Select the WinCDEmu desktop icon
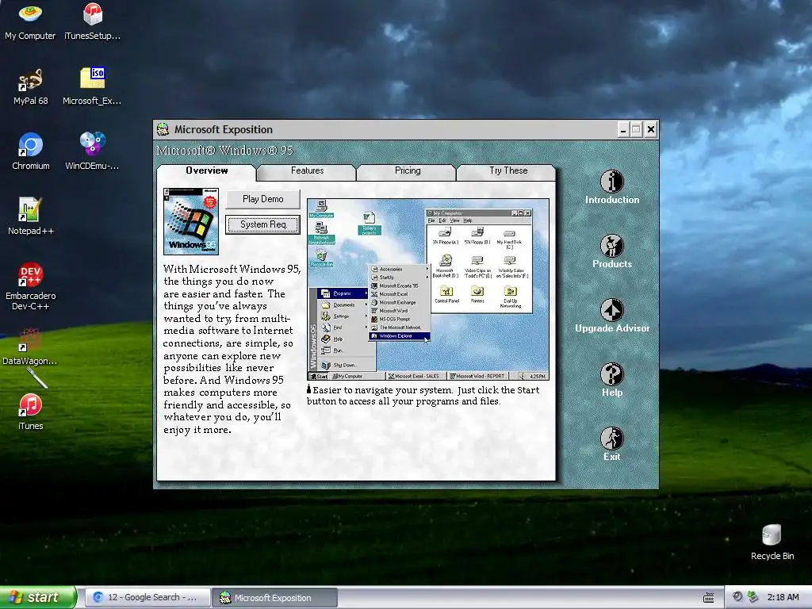The height and width of the screenshot is (609, 812). 92,151
